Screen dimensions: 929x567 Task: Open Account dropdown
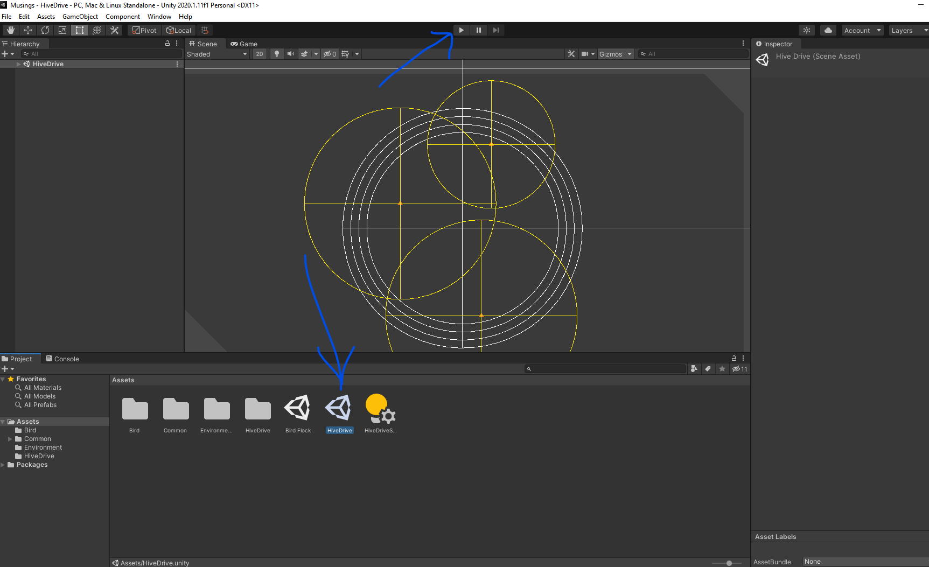click(862, 30)
